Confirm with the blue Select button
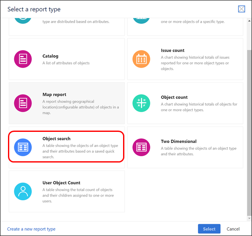252x236 pixels. coord(209,229)
